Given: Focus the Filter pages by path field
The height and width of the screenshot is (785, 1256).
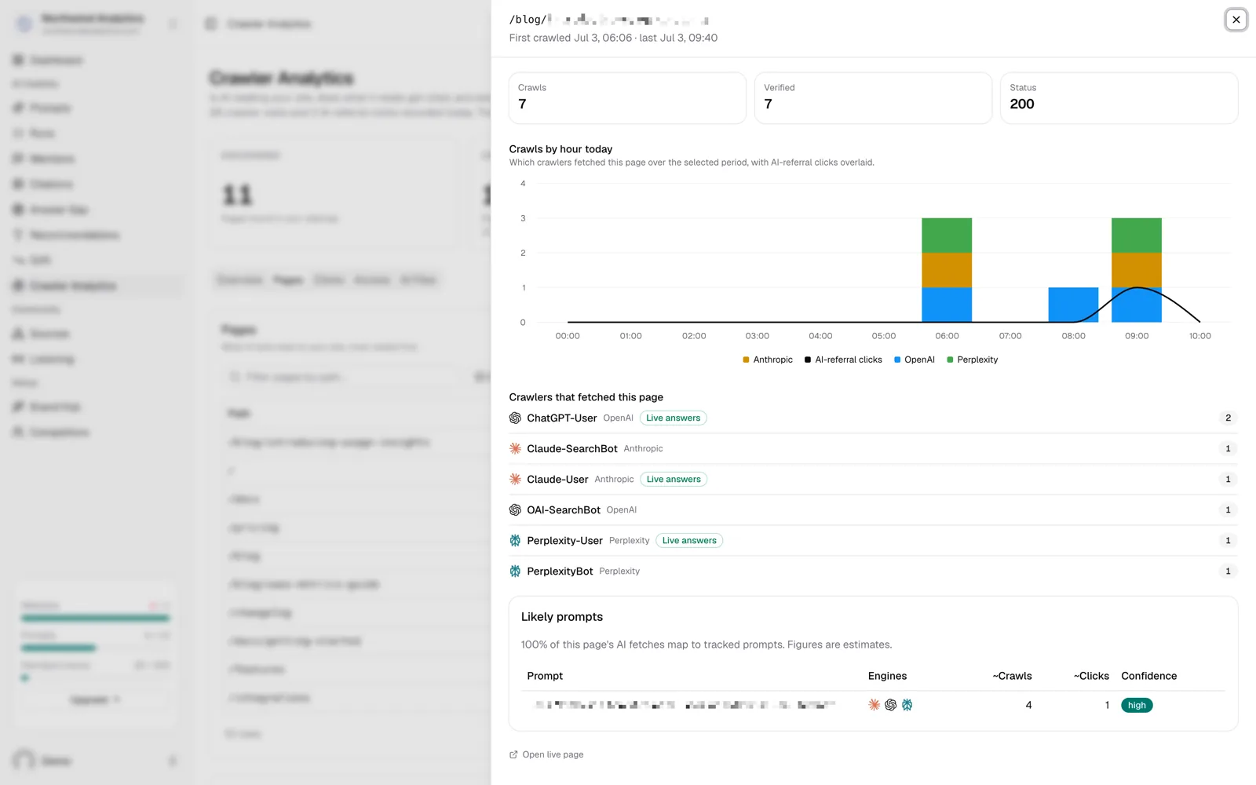Looking at the screenshot, I should click(343, 378).
